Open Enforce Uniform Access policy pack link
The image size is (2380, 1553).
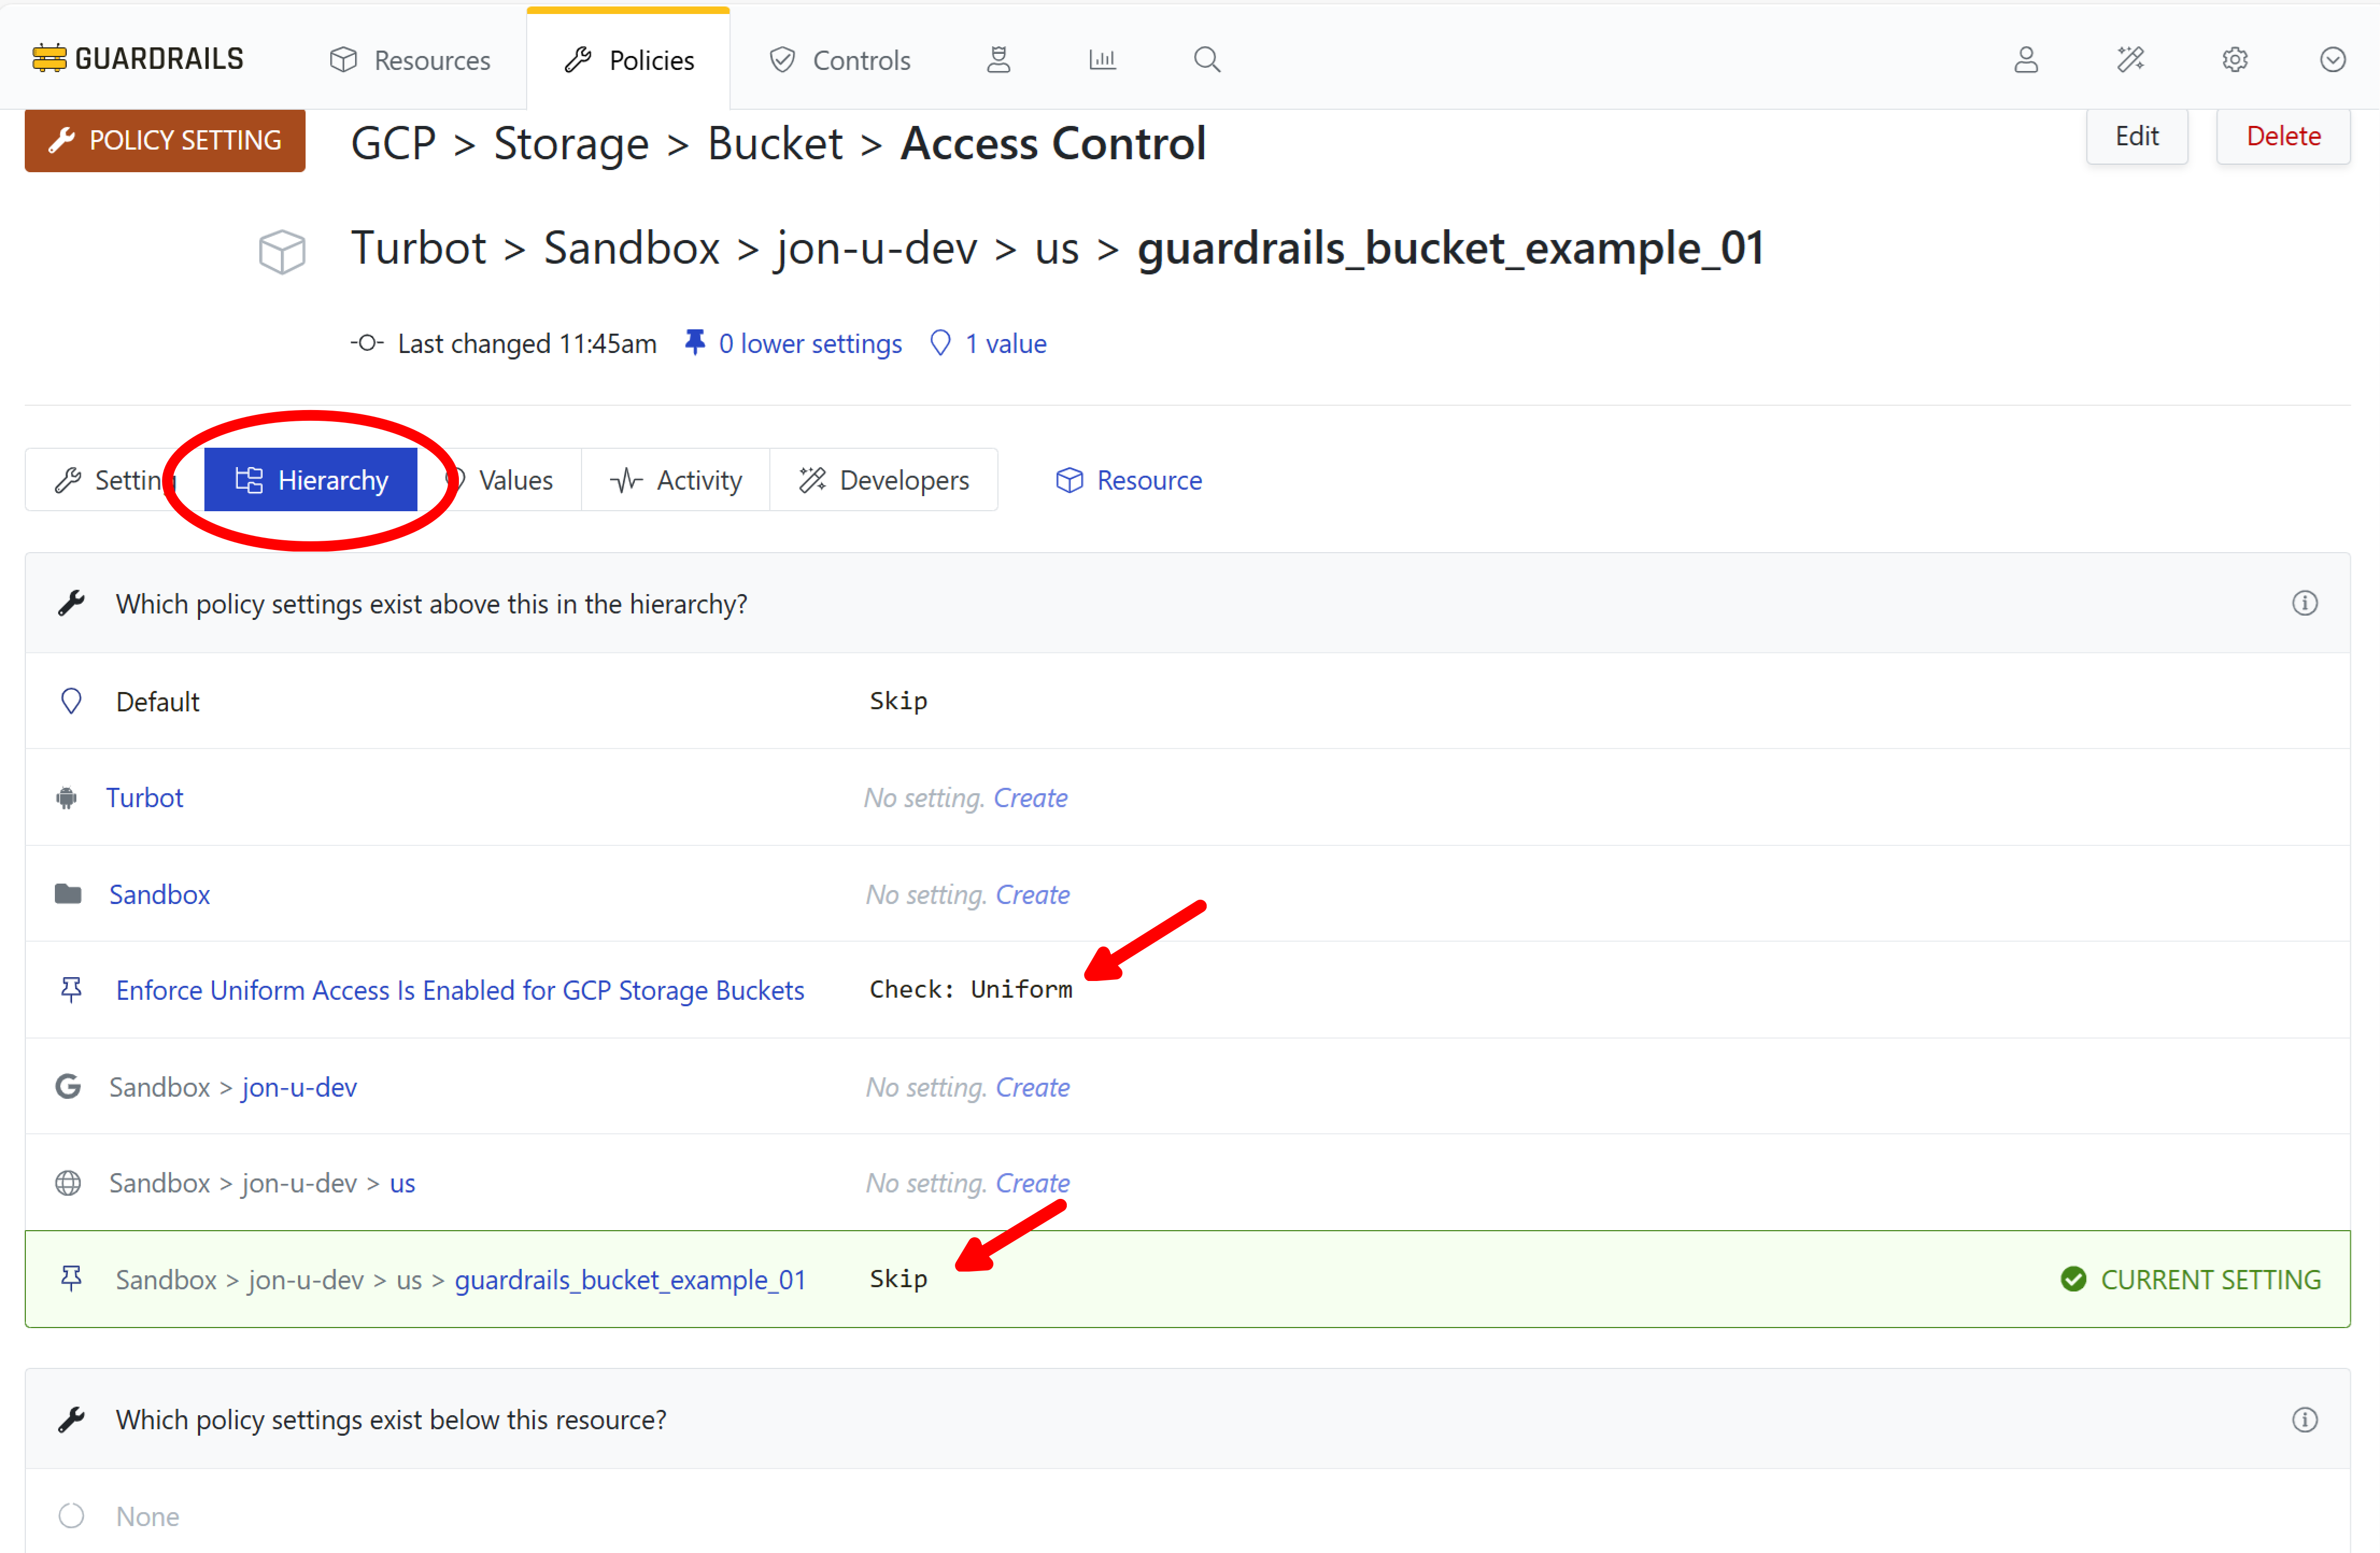point(459,990)
